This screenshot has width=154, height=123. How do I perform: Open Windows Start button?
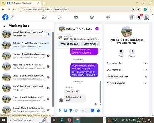[x=3, y=120]
